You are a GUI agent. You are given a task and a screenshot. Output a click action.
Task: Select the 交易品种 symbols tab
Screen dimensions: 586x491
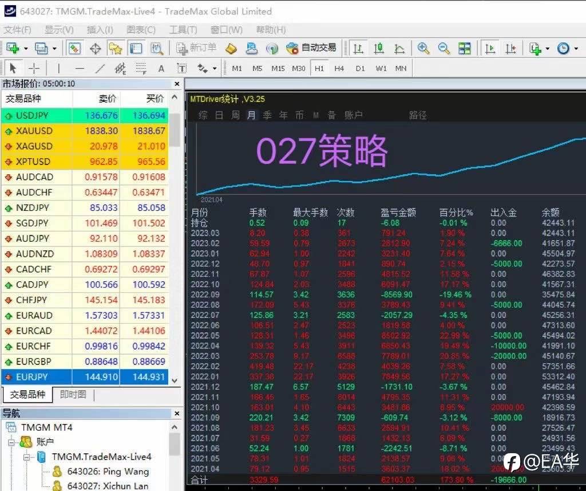click(x=27, y=394)
